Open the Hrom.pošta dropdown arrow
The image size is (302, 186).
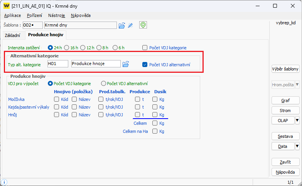pos(297,84)
